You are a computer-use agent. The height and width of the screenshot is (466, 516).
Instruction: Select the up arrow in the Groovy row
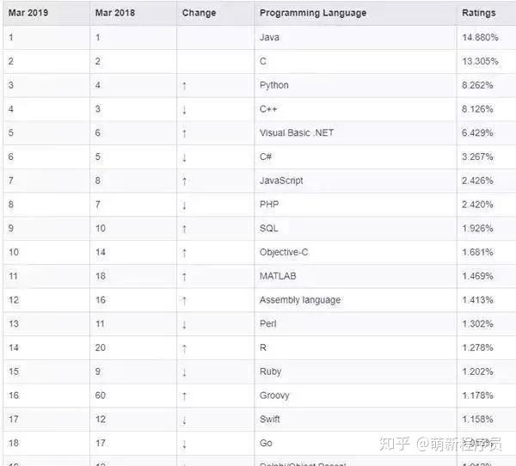tap(184, 396)
